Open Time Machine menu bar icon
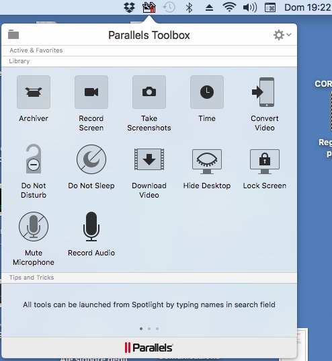 [x=169, y=7]
